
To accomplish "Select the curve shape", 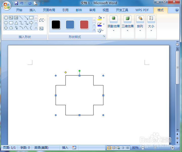I will [26, 28].
